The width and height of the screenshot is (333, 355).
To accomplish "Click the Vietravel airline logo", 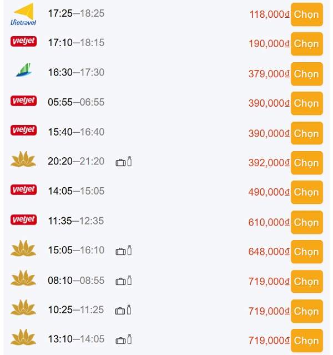I will point(23,14).
